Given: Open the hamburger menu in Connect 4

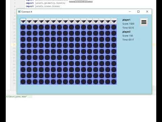Looking at the screenshot, I should 144,22.
